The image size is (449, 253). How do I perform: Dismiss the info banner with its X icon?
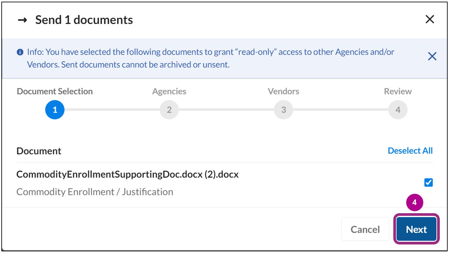432,56
